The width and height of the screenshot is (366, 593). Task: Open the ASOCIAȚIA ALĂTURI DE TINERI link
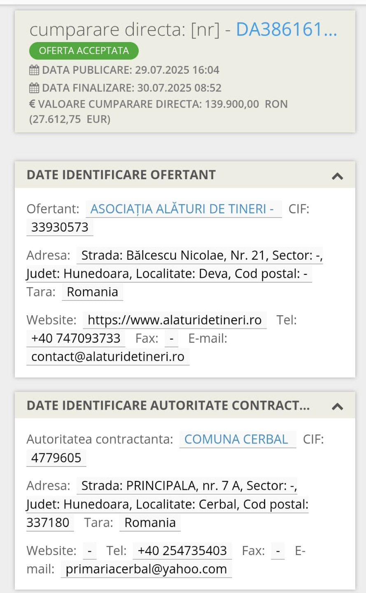pos(182,209)
